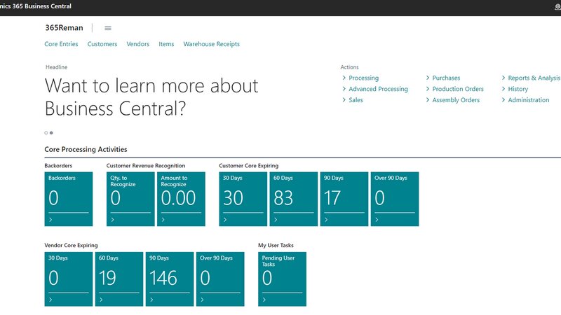This screenshot has width=561, height=315.
Task: Click arrow on Customer Core Over 90 Days tile
Action: (x=377, y=220)
